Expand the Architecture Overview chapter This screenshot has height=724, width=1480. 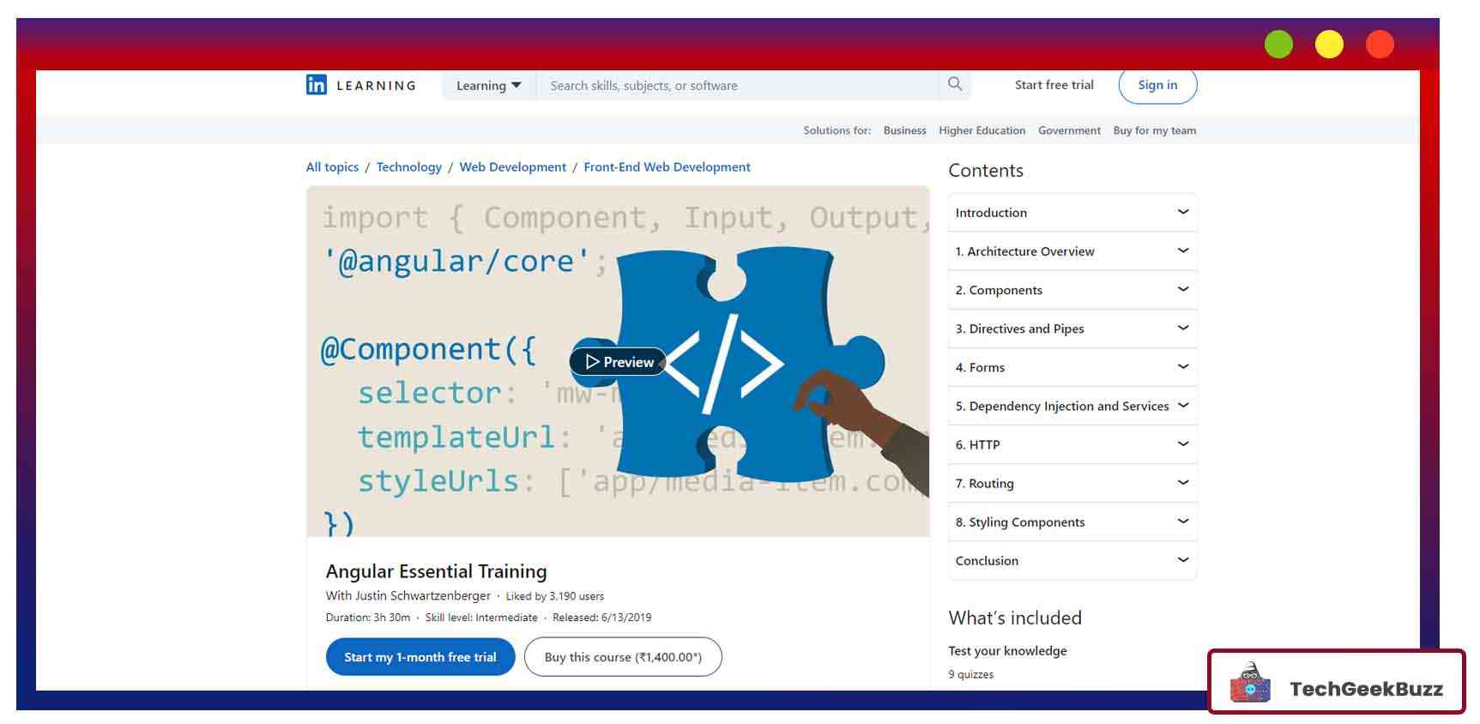(1072, 251)
